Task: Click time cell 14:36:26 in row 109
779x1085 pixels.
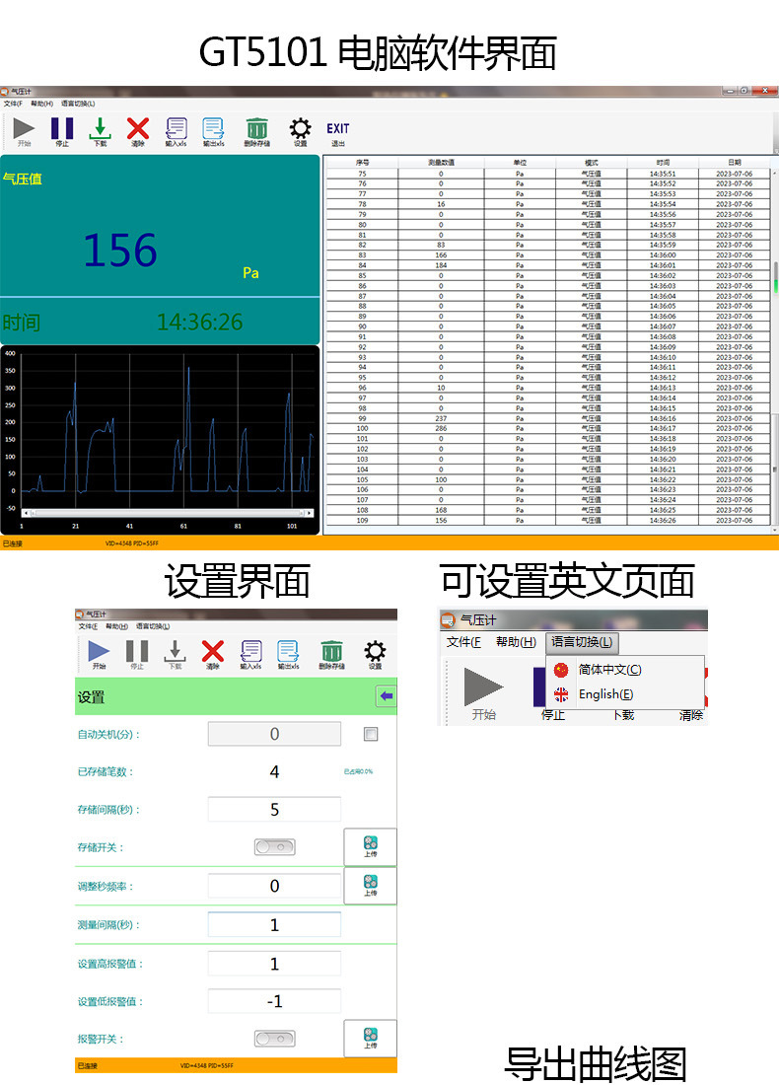Action: click(663, 521)
